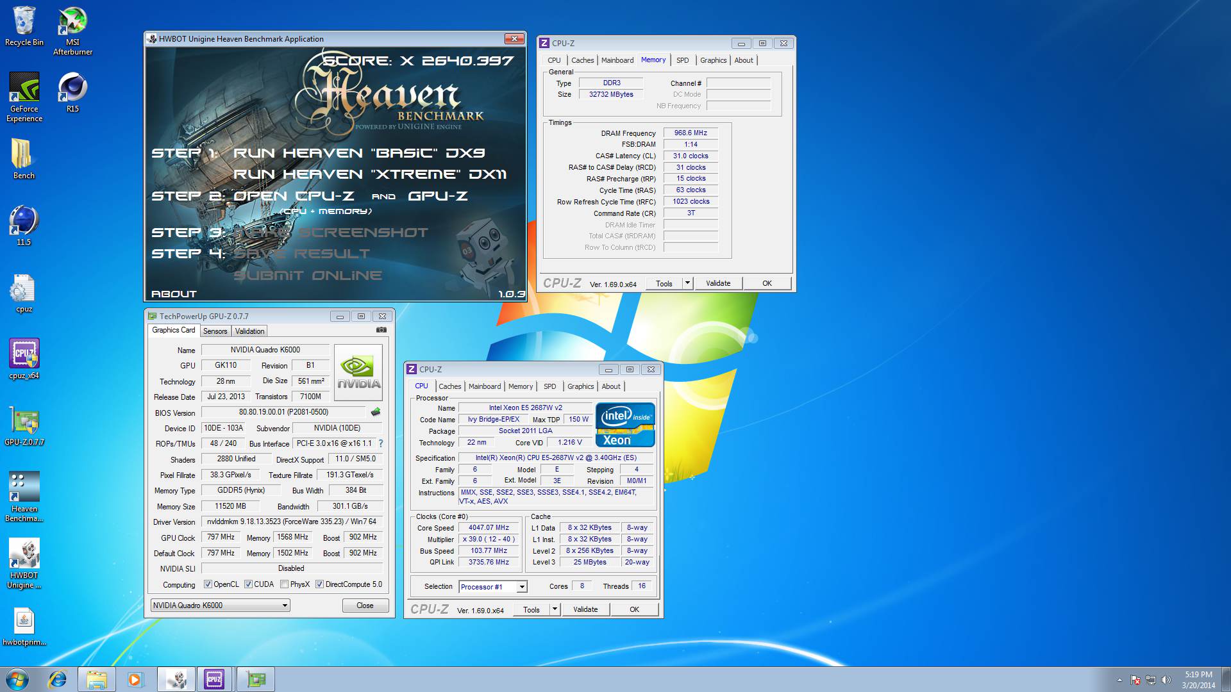The image size is (1231, 692).
Task: Click Tools button in CPU-Z CPU window
Action: [532, 609]
